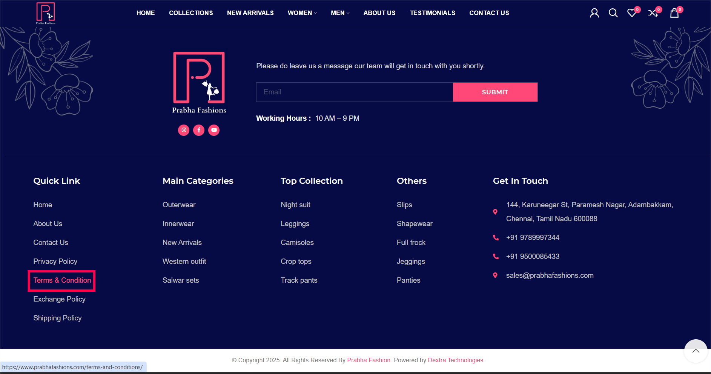The height and width of the screenshot is (374, 711).
Task: Visit the Facebook social icon
Action: coord(199,130)
